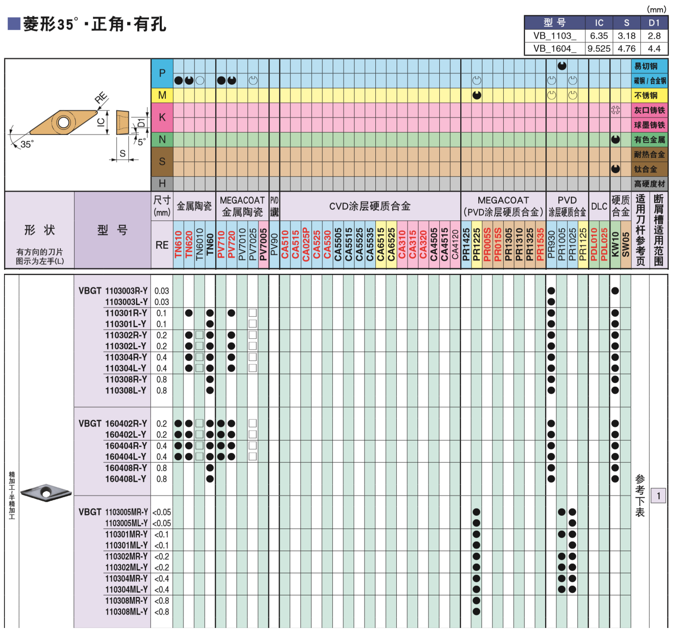The height and width of the screenshot is (632, 673).
Task: Click the gray VBGT insert product photo
Action: (46, 492)
